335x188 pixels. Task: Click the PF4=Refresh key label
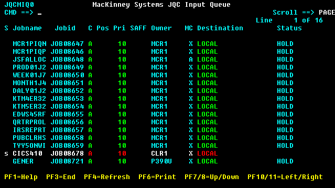pos(107,177)
